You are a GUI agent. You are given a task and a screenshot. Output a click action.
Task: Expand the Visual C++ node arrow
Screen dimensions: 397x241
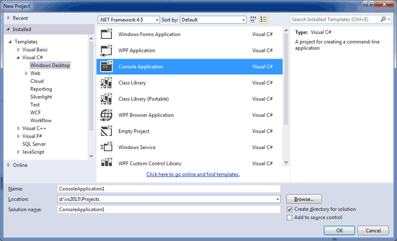18,128
